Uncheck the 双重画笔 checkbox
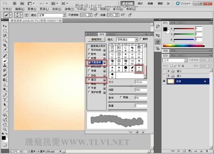This screenshot has width=214, height=154. coord(89,62)
